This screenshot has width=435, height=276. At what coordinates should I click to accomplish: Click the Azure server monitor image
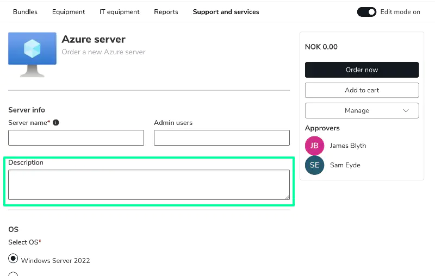coord(32,54)
